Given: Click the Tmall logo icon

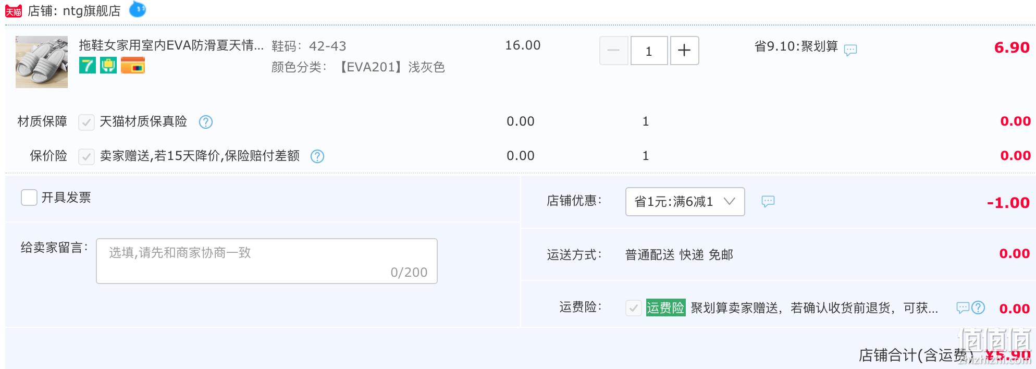Looking at the screenshot, I should (x=14, y=11).
